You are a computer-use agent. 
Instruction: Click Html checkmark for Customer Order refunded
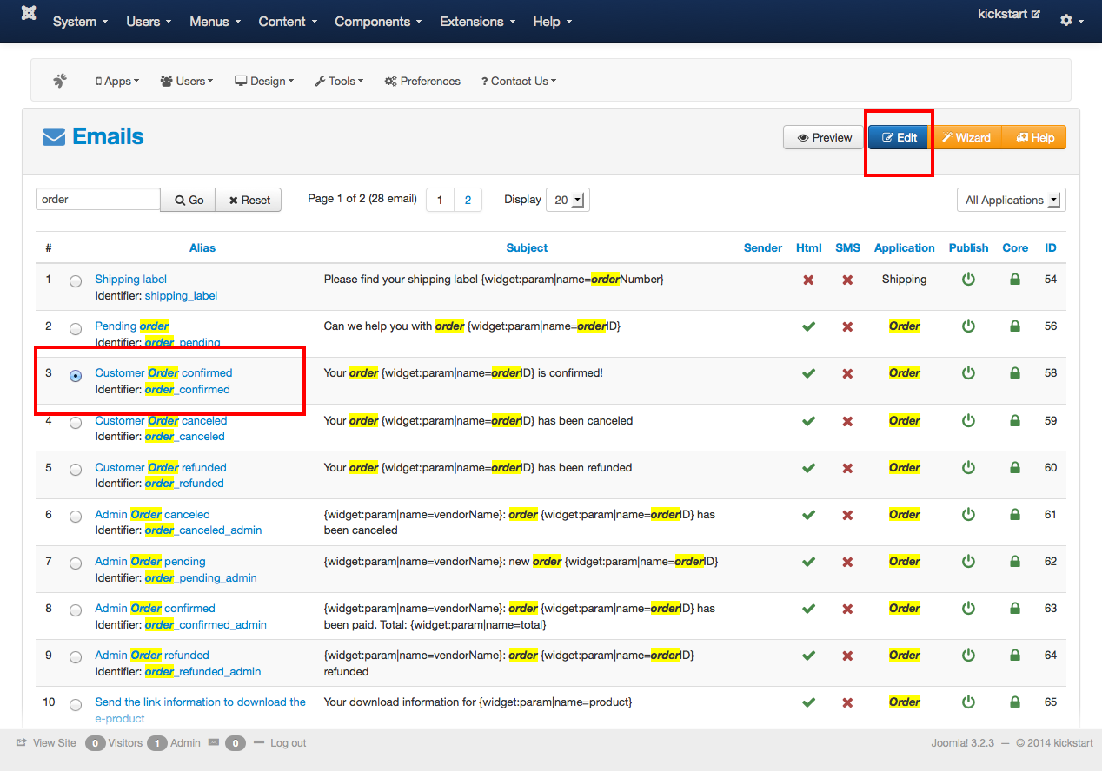click(x=808, y=468)
